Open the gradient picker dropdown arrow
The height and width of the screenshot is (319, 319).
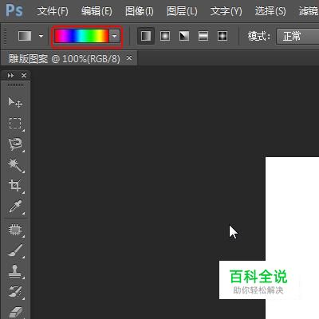(115, 36)
